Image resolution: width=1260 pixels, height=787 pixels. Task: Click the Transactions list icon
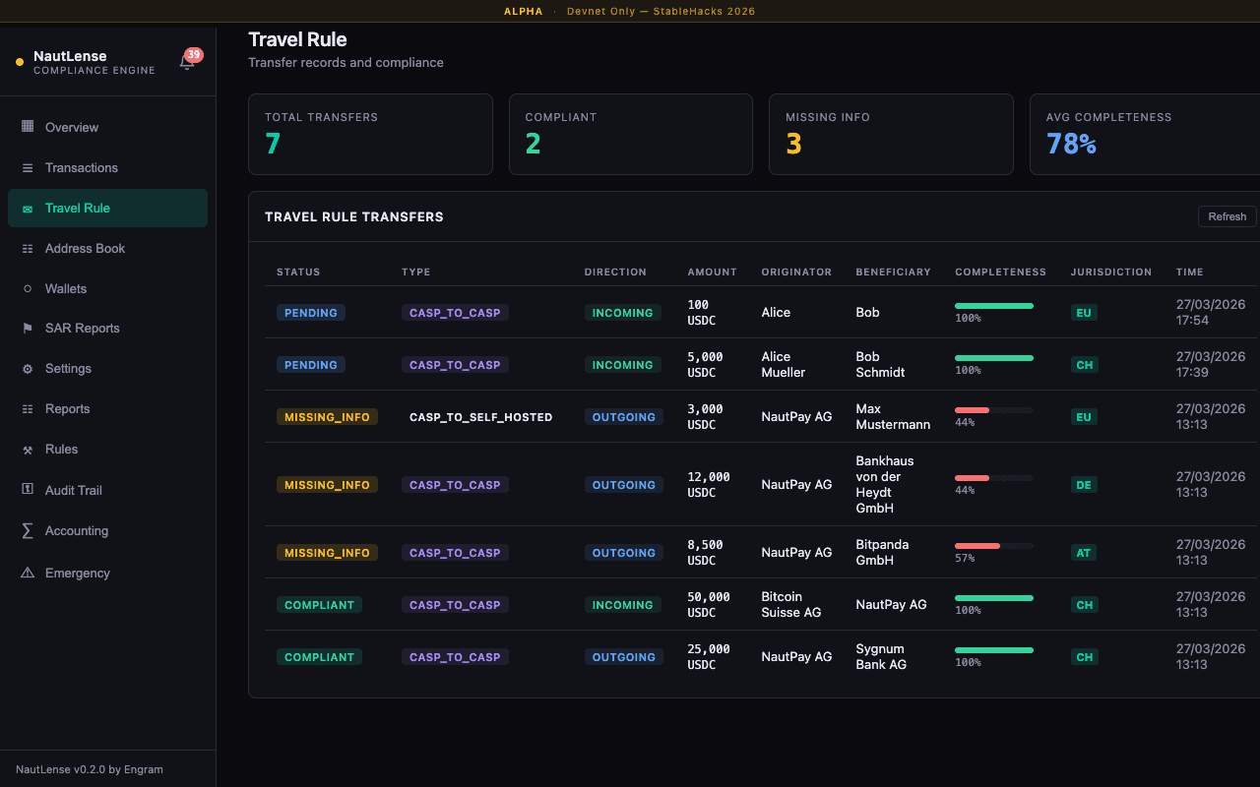click(x=28, y=168)
